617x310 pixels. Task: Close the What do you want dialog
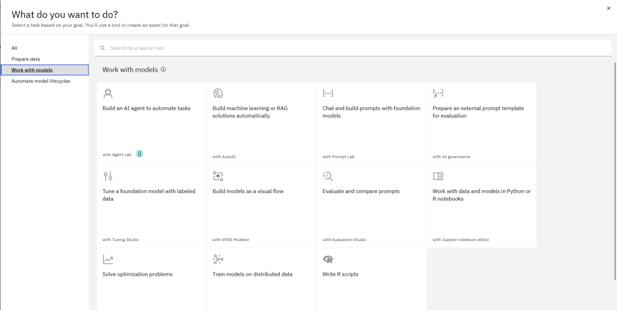coord(608,8)
